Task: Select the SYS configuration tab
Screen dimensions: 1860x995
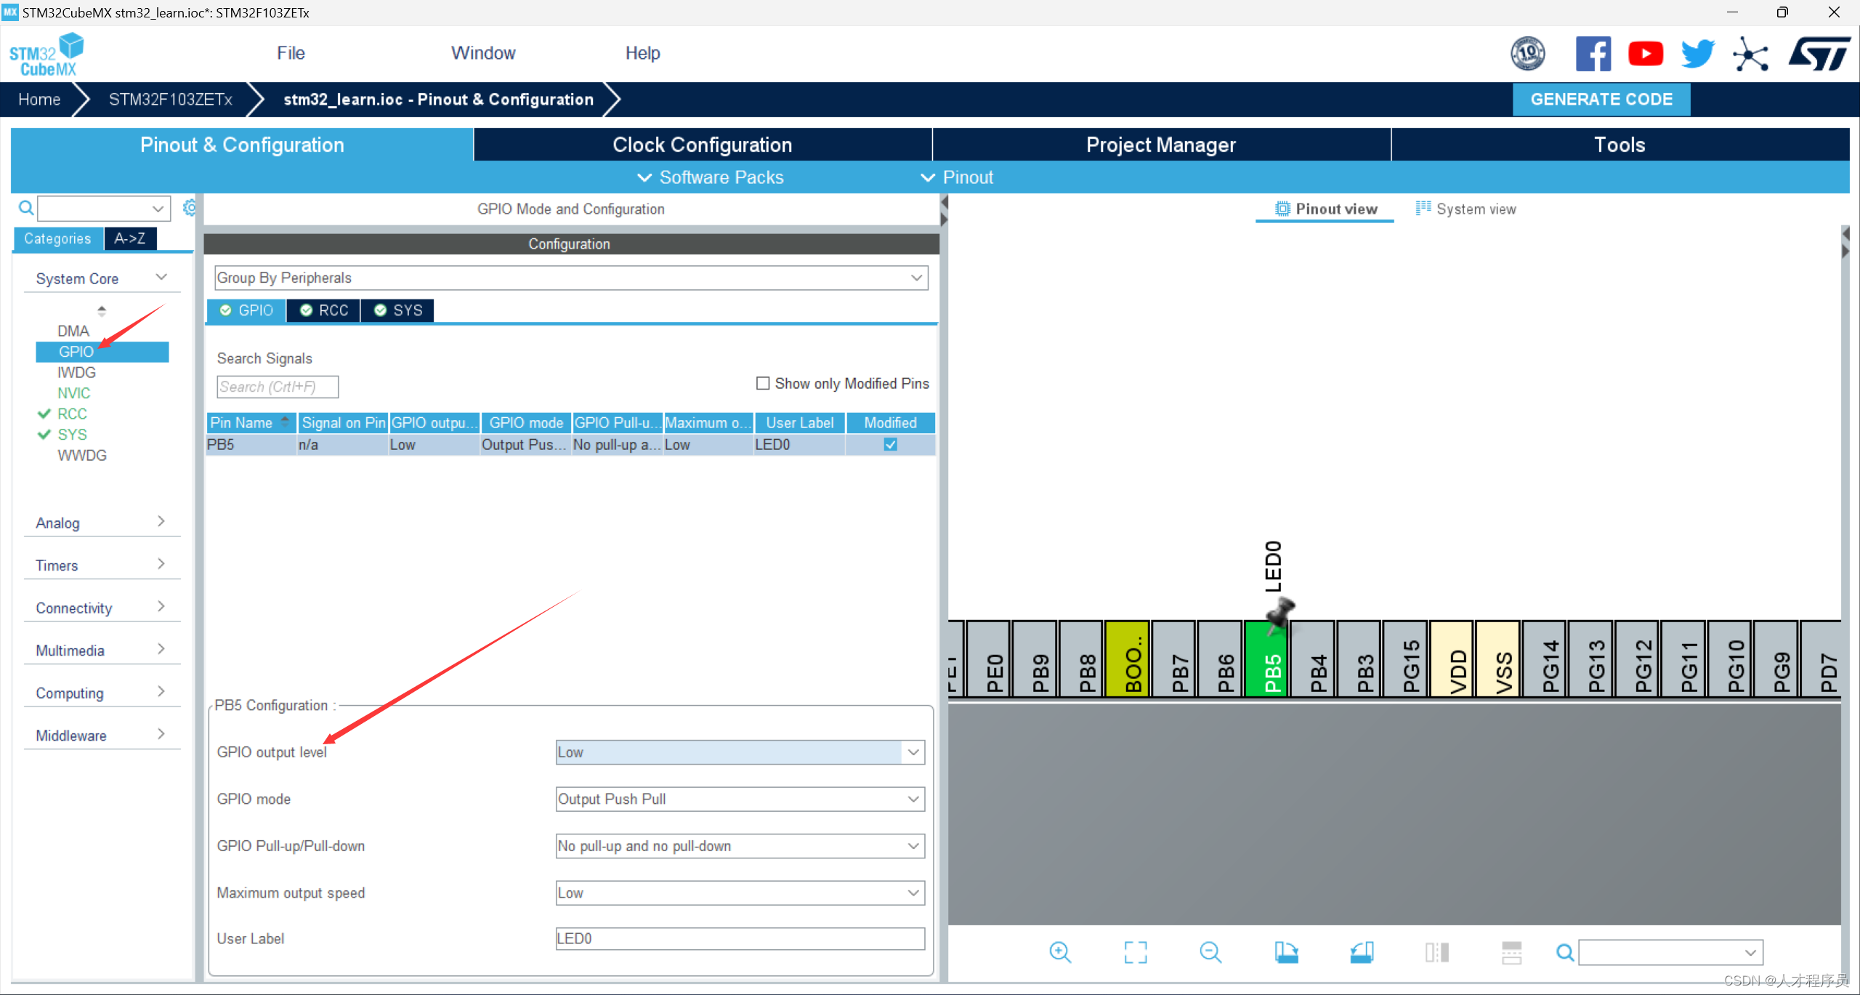Action: click(398, 310)
